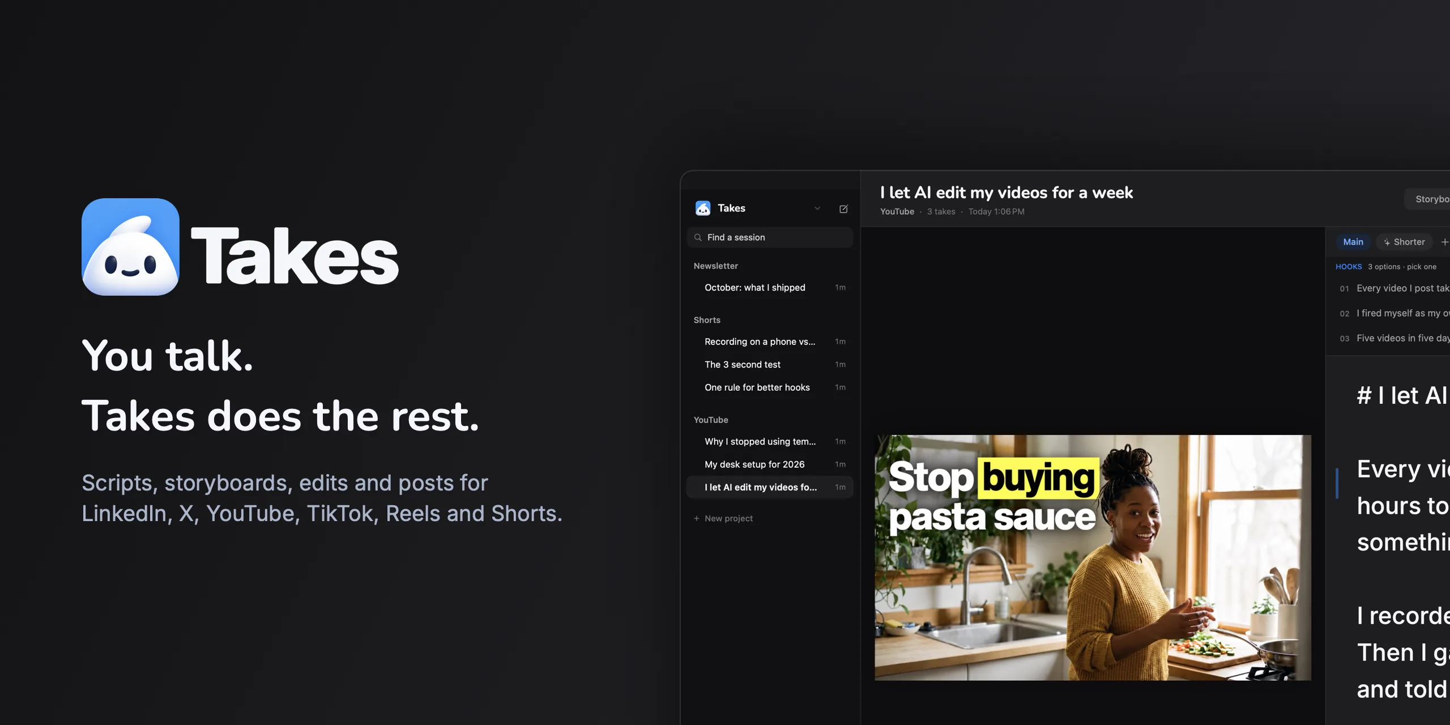This screenshot has height=725, width=1450.
Task: Click the HOOKS section label
Action: (1349, 267)
